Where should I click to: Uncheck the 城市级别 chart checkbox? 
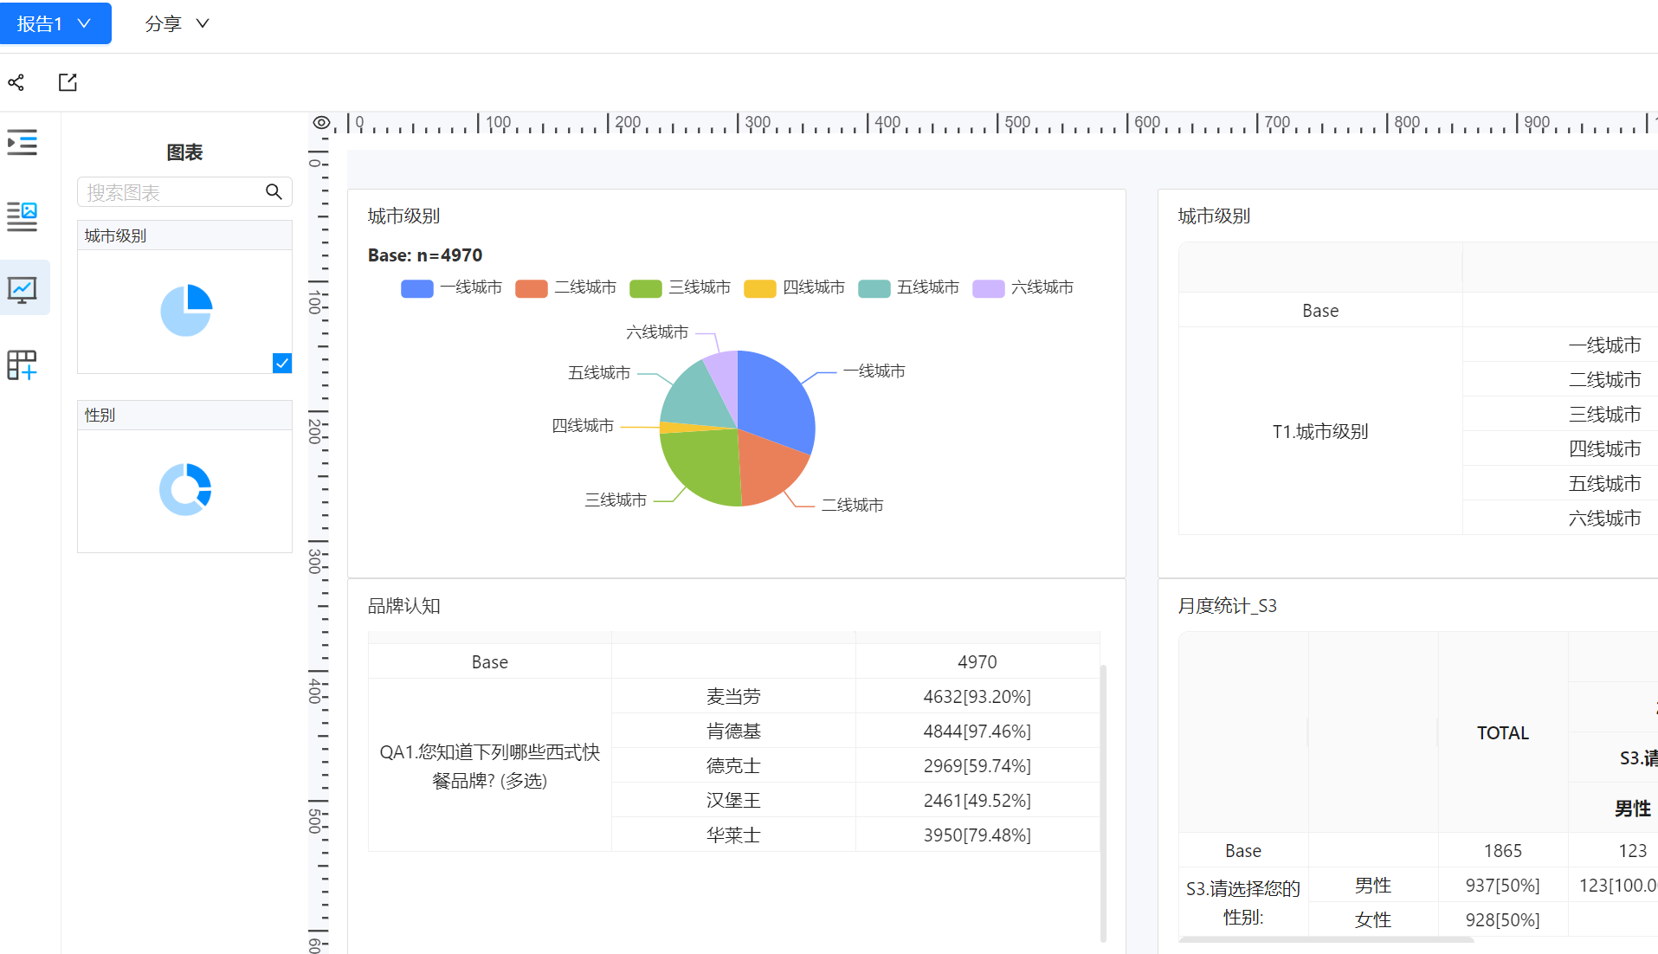coord(282,363)
